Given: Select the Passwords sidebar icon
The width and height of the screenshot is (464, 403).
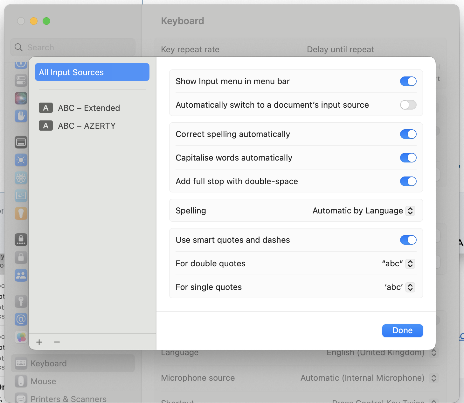Looking at the screenshot, I should point(21,301).
